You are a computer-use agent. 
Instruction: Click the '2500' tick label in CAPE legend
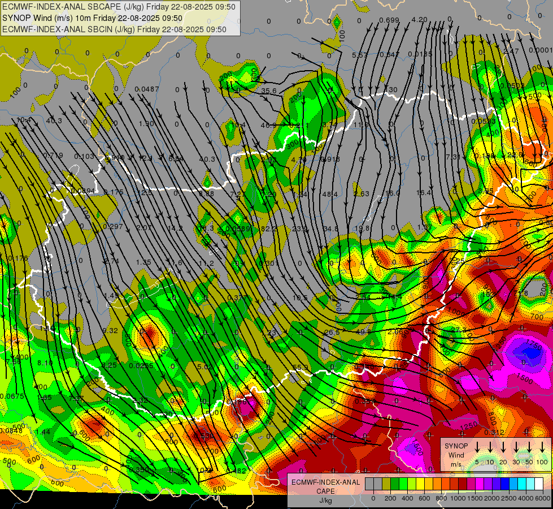pos(508,498)
